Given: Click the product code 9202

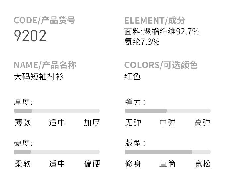Looking at the screenshot, I should coord(30,36).
